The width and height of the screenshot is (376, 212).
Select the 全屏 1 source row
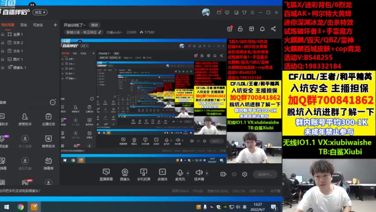click(x=29, y=34)
